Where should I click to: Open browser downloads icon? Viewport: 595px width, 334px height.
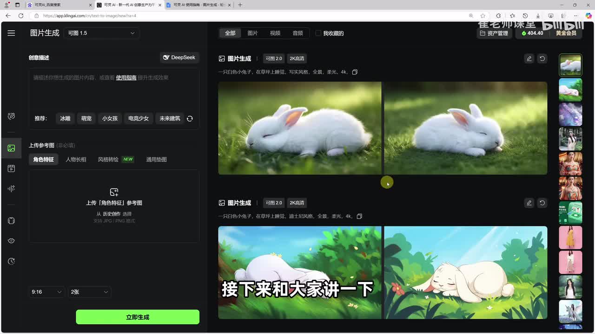pyautogui.click(x=538, y=16)
